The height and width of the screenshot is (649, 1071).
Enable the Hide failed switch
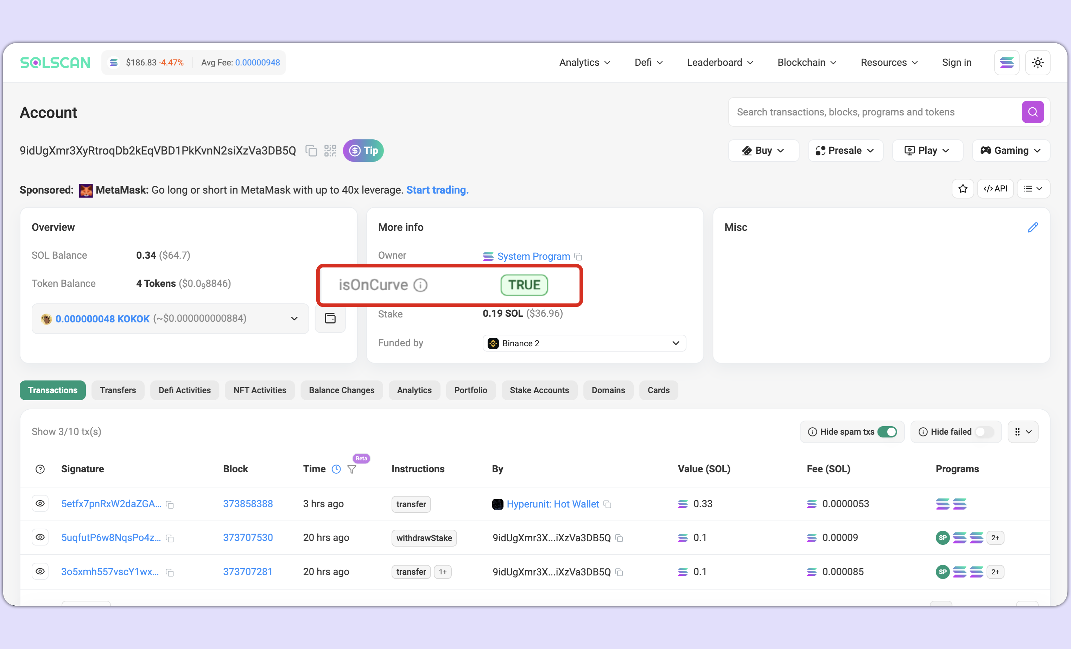[x=984, y=431]
